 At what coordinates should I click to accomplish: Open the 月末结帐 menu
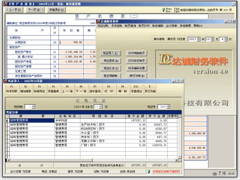117,26
